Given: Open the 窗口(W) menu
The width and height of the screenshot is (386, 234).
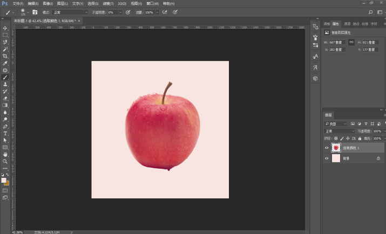Looking at the screenshot, I should (152, 3).
